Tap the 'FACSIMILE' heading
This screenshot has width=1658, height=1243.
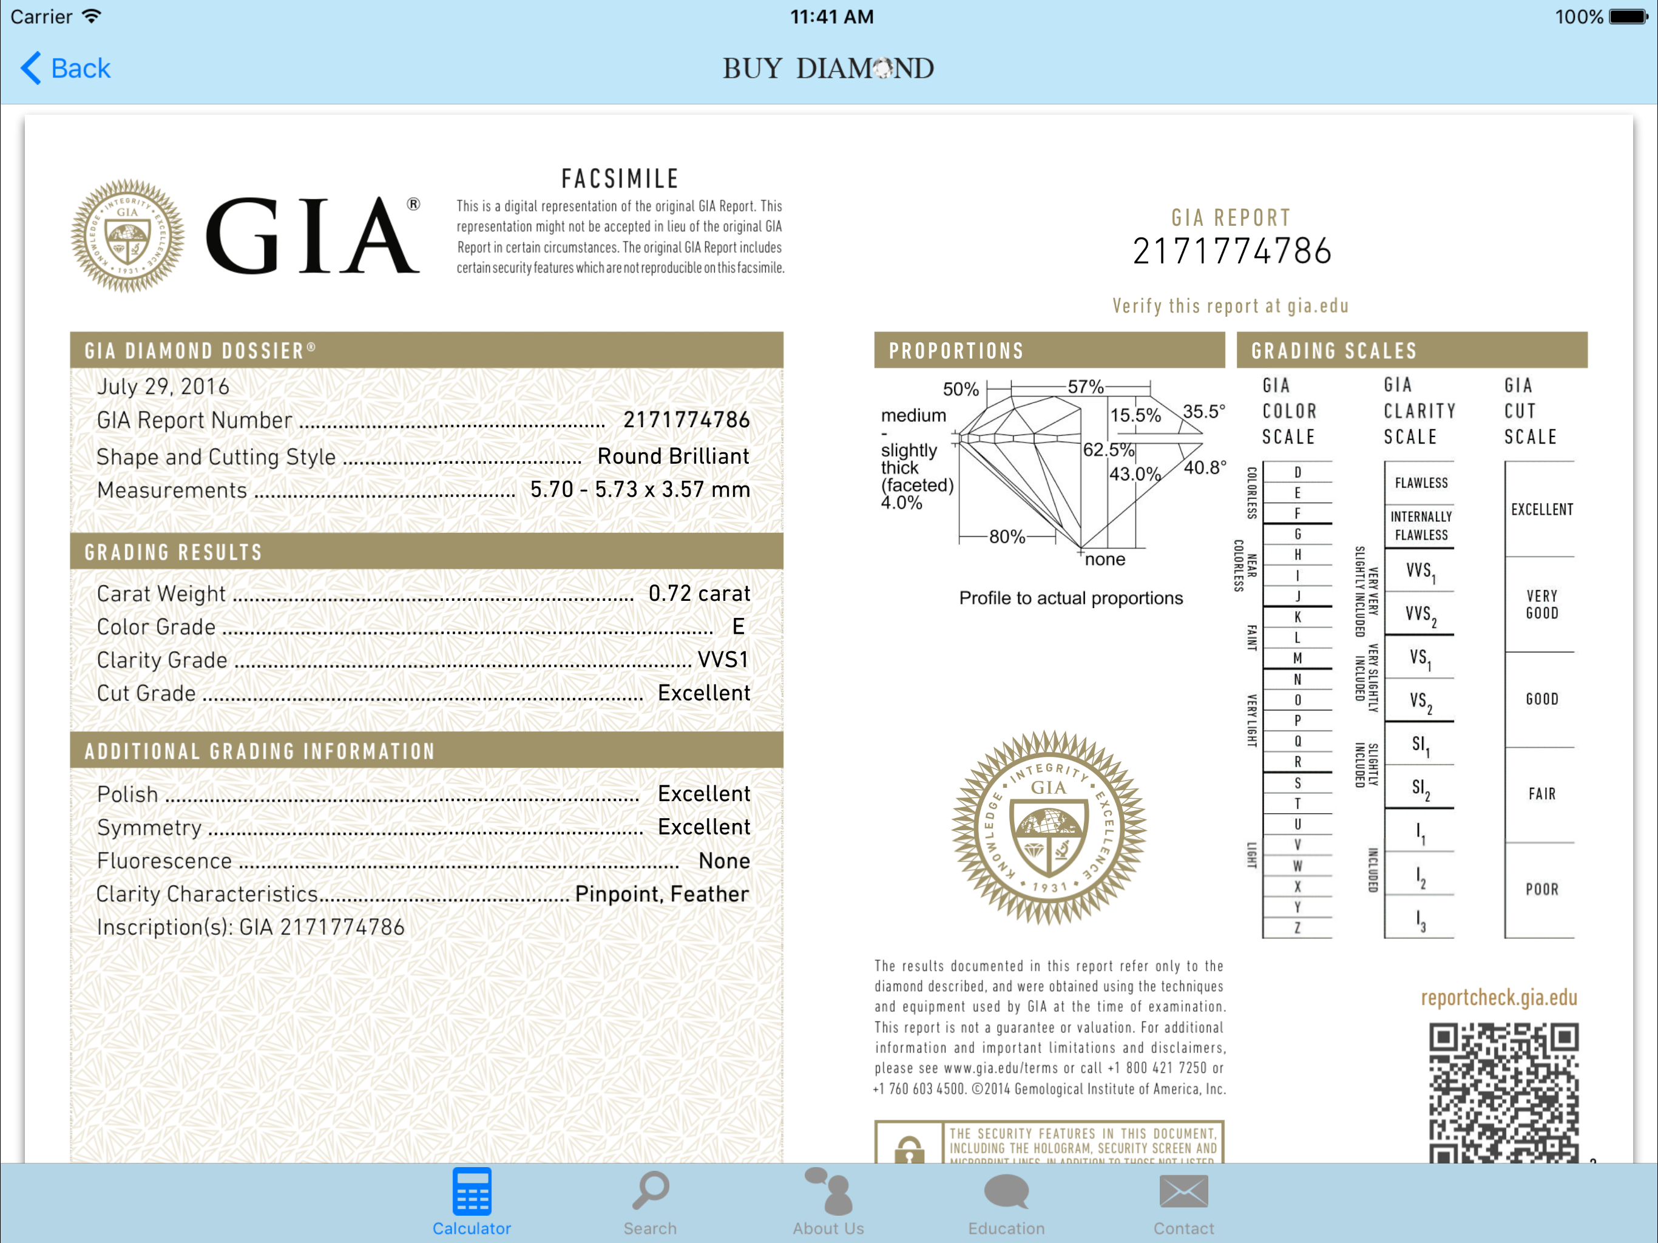point(620,178)
